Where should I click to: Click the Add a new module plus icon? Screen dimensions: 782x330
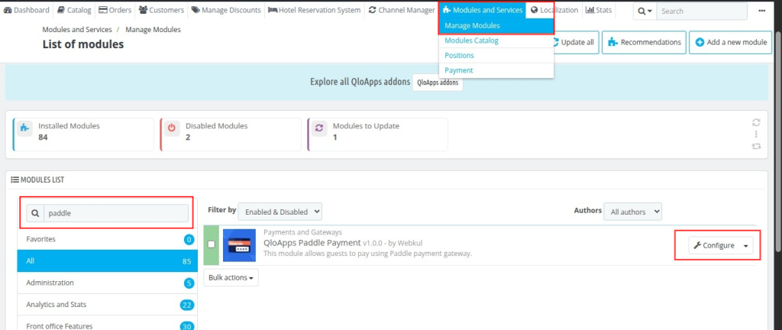700,42
